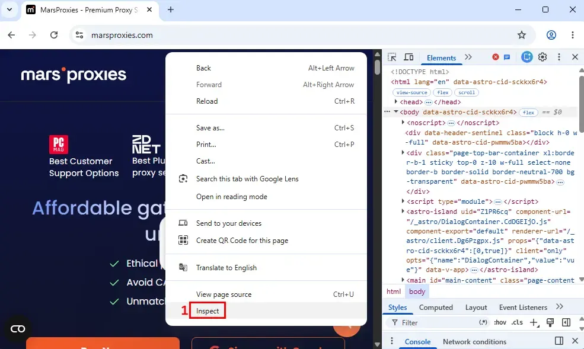The image size is (584, 349).
Task: Activate the DevTools element picker icon
Action: [x=392, y=57]
